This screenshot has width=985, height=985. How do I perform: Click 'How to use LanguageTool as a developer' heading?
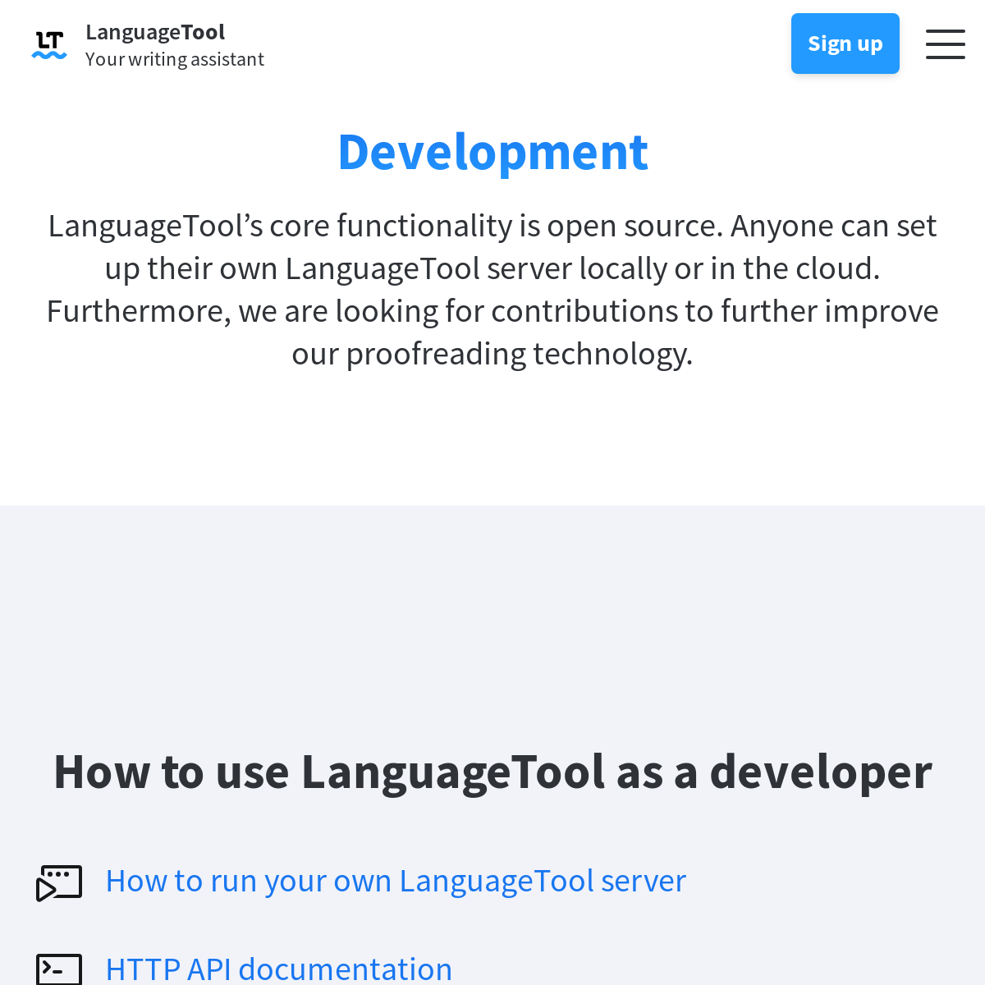coord(492,772)
